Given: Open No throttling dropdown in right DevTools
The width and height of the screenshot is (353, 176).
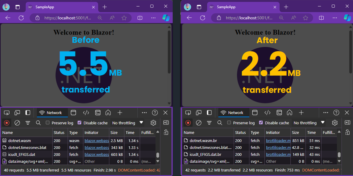Looking at the screenshot, I should coord(309,123).
